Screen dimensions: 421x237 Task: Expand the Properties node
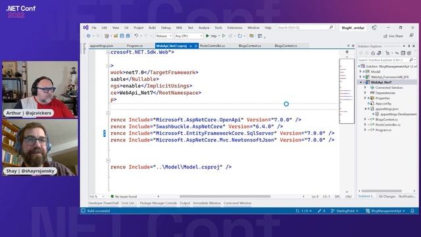(365, 98)
